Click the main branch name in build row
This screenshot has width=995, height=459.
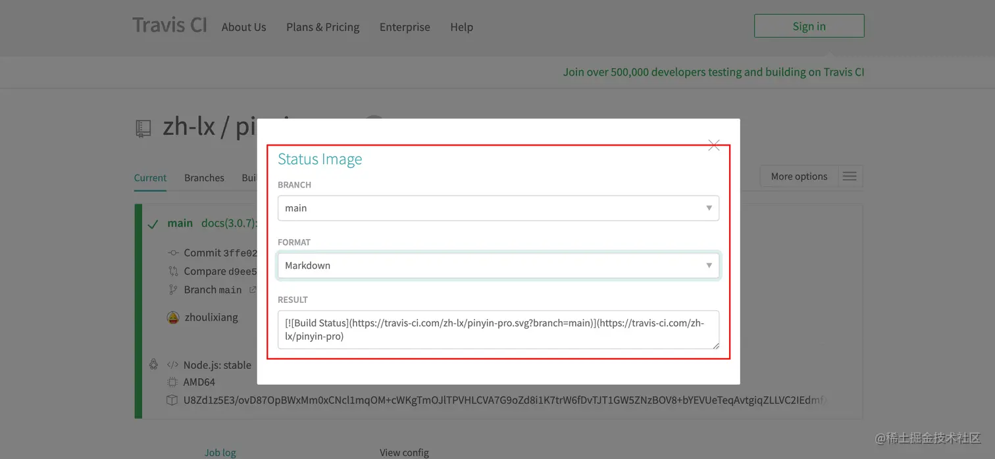point(180,223)
